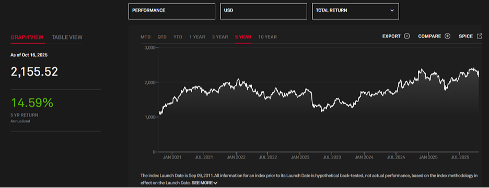Image resolution: width=489 pixels, height=188 pixels.
Task: Click the See More down chevron
Action: point(215,183)
